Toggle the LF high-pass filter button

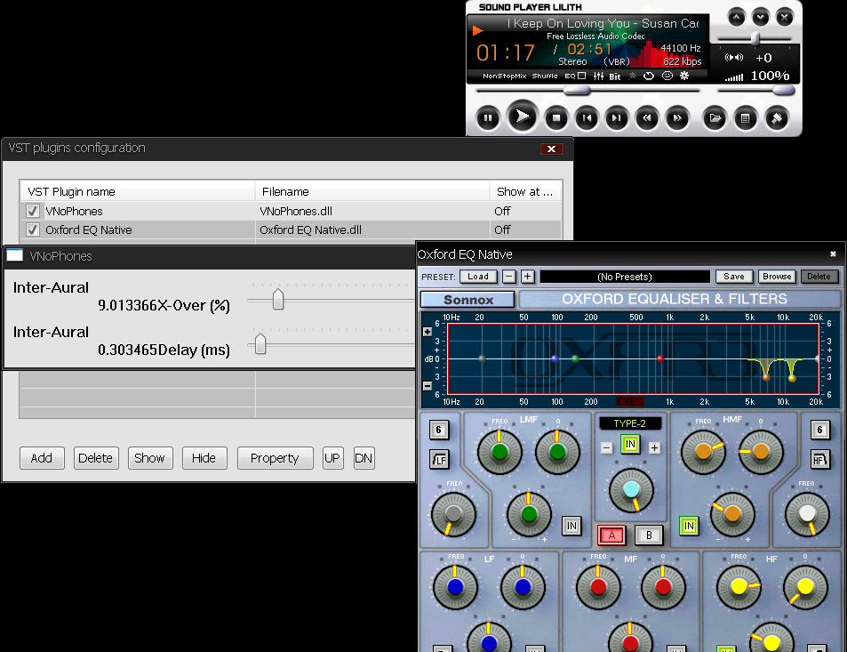439,460
